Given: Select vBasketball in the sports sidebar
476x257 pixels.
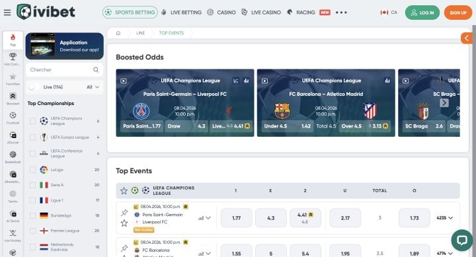Looking at the screenshot, I should tap(13, 176).
